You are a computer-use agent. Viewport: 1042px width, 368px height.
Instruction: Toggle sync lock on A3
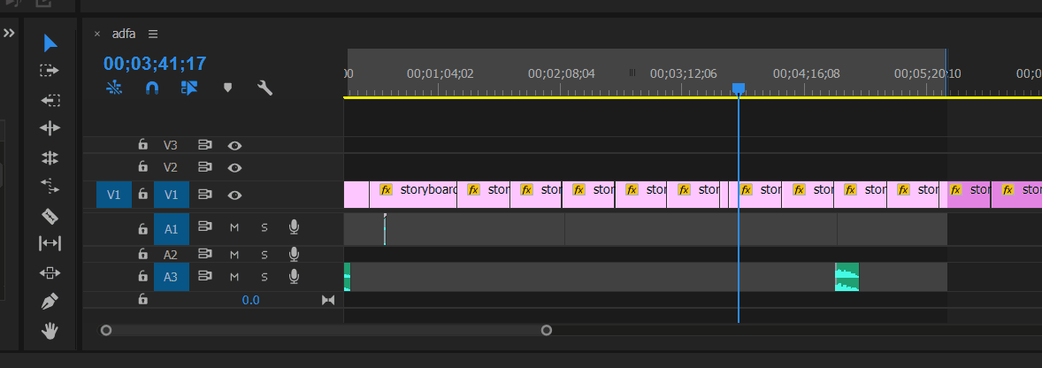(204, 276)
